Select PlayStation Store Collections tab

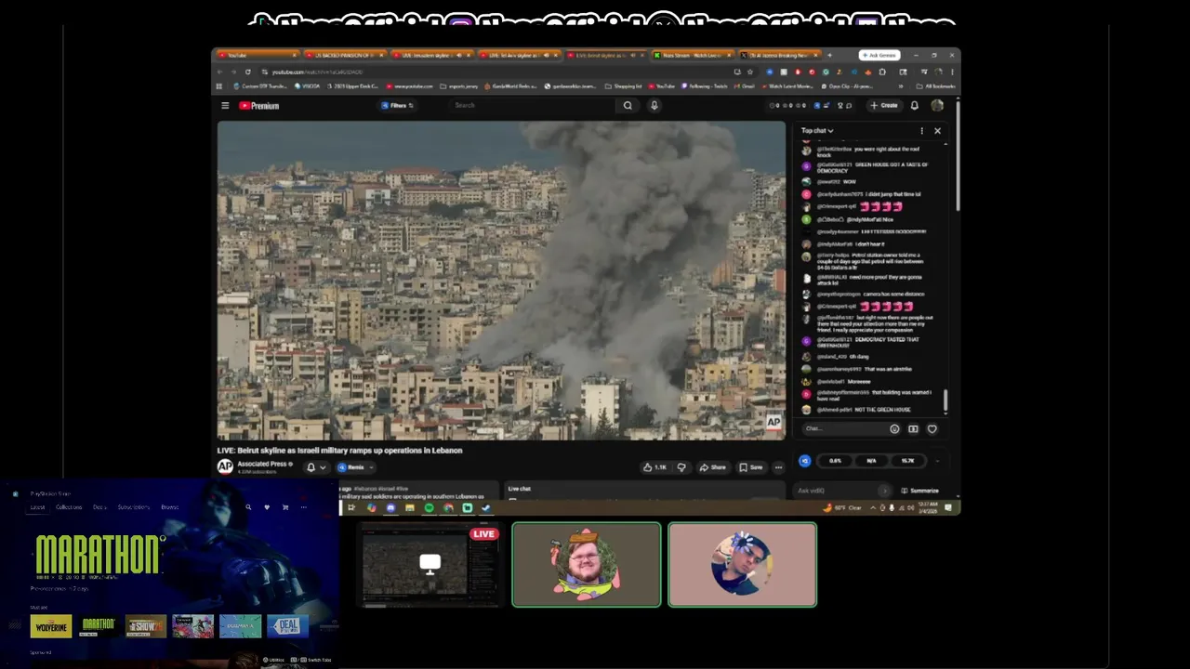pos(69,507)
